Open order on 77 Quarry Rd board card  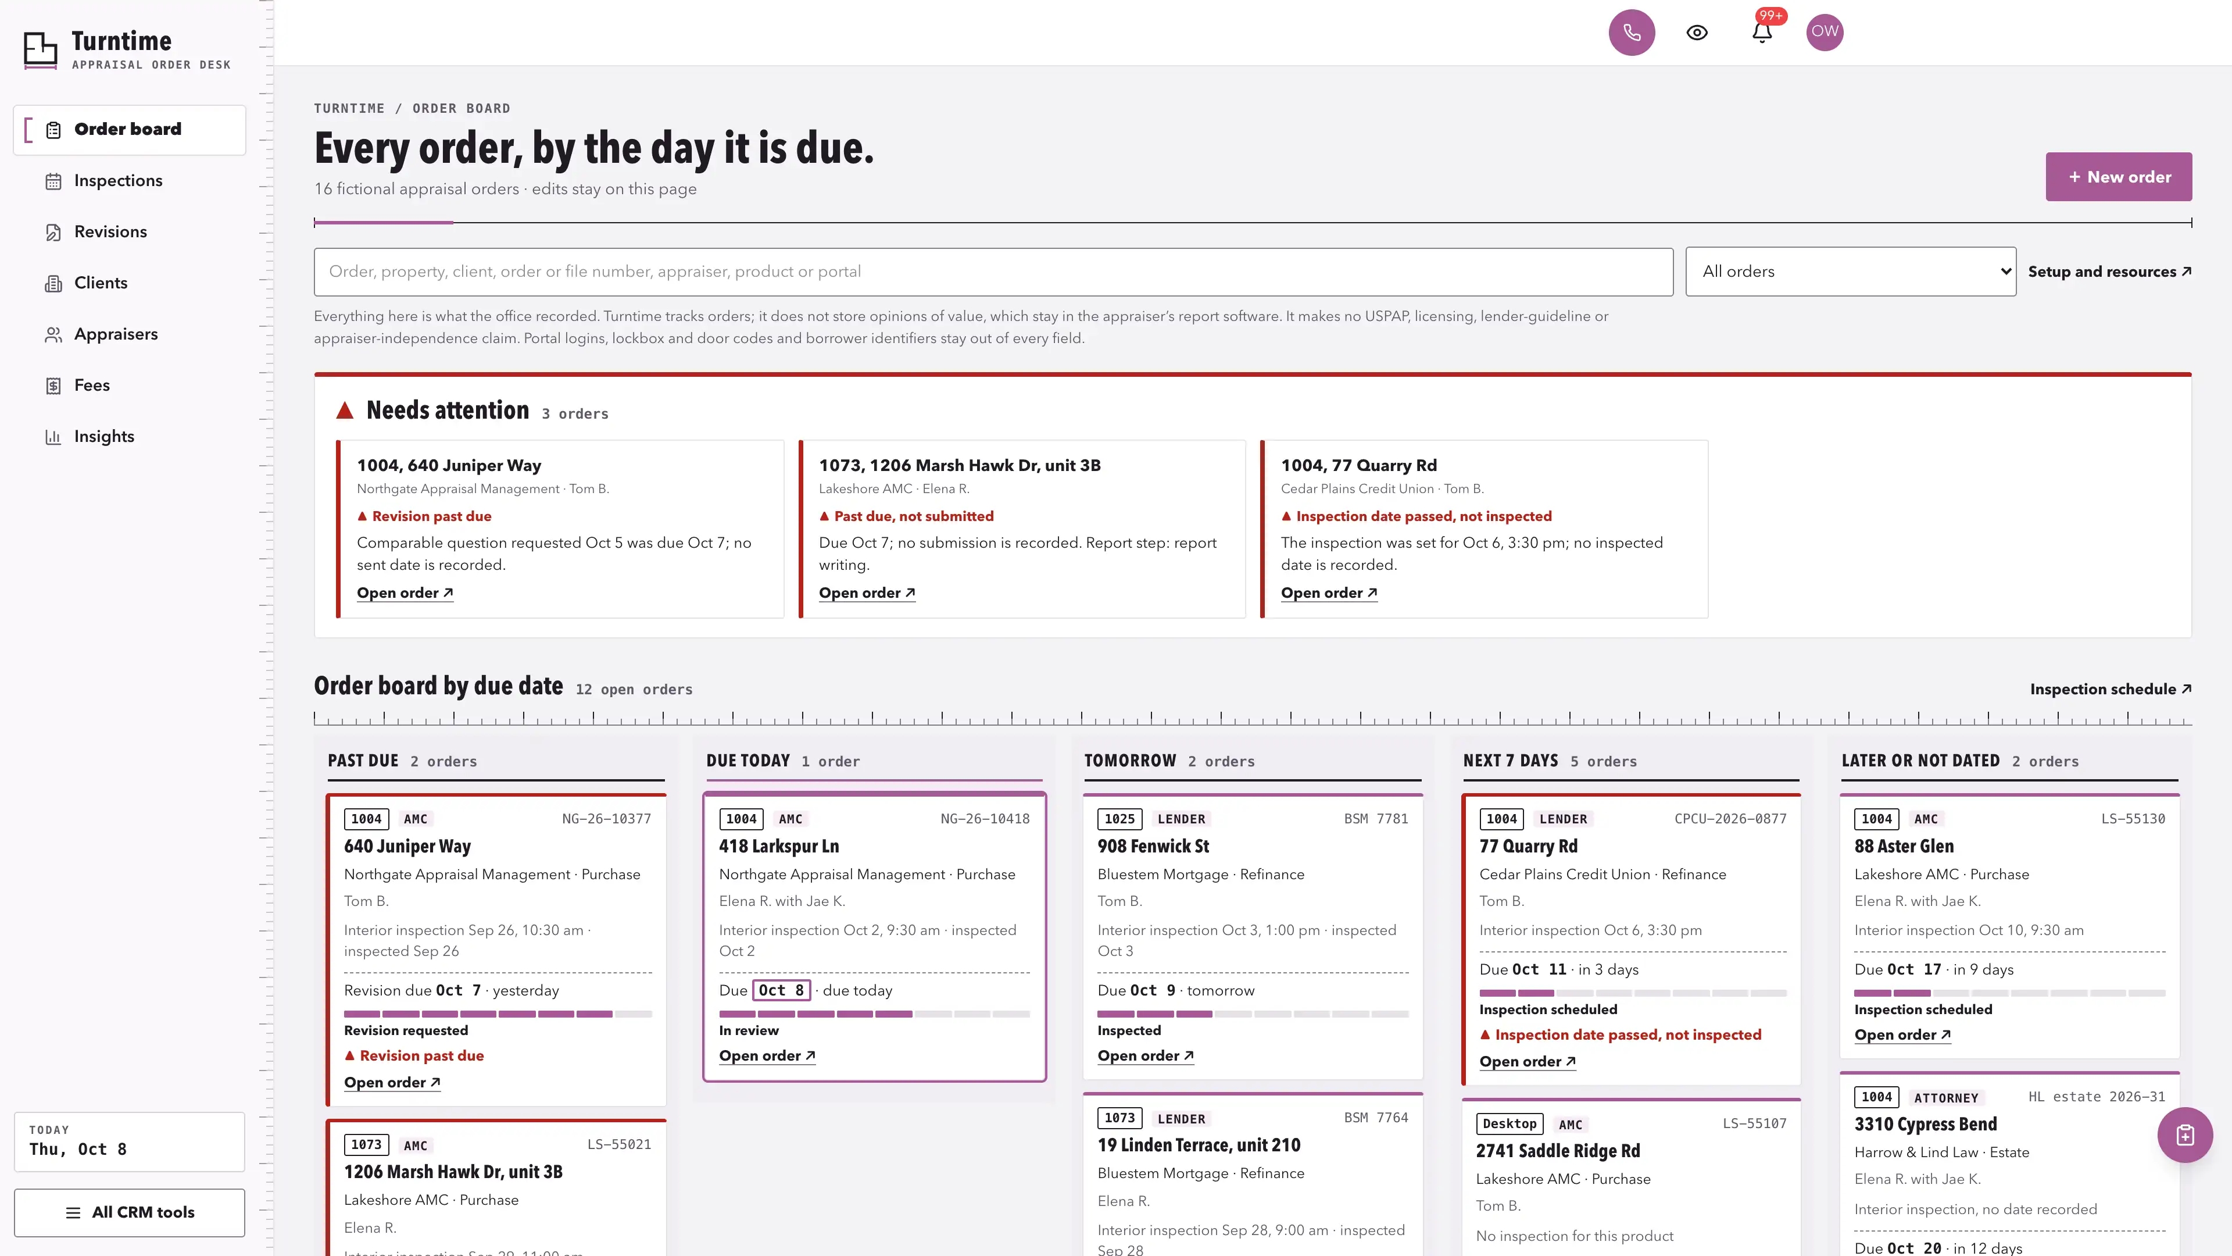(x=1527, y=1062)
